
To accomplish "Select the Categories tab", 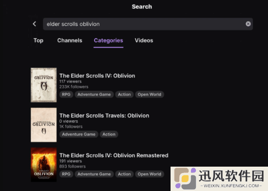I will coord(108,40).
